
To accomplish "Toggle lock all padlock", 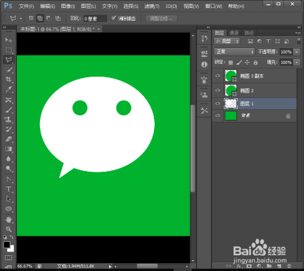I will pos(255,62).
